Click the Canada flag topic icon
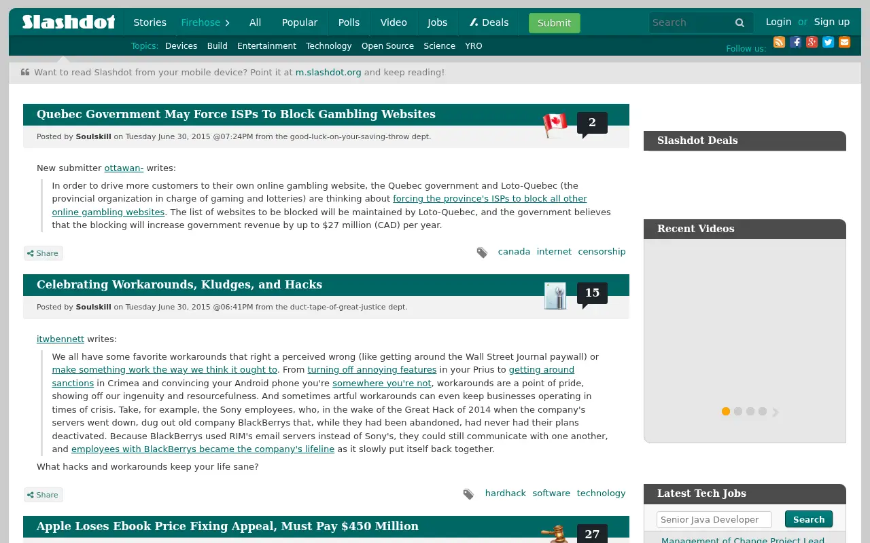This screenshot has height=543, width=870. (555, 126)
